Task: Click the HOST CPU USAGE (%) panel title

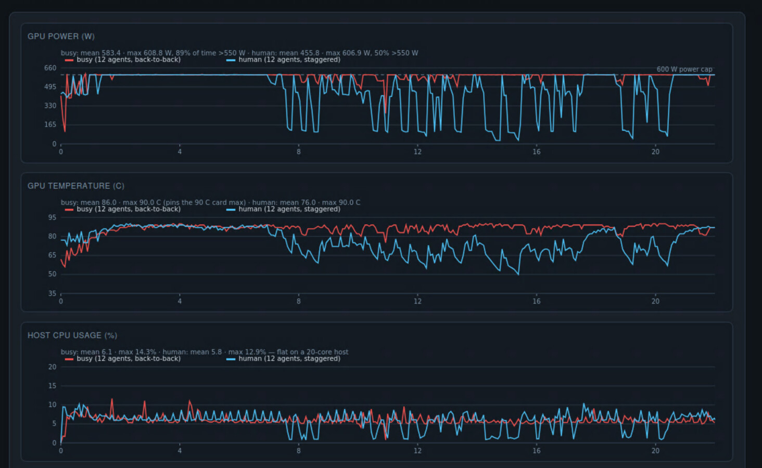Action: click(x=72, y=335)
